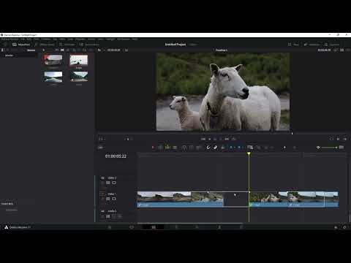Choose the Selection mode arrow tool
351x263 pixels.
point(153,148)
